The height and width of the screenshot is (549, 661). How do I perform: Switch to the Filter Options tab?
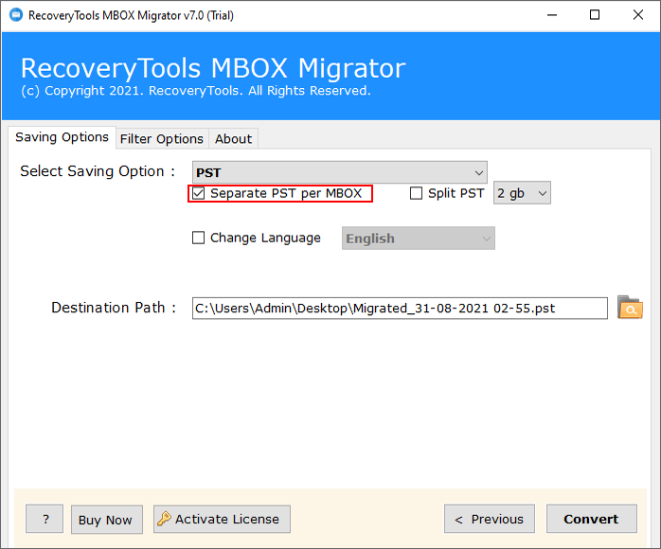(162, 138)
